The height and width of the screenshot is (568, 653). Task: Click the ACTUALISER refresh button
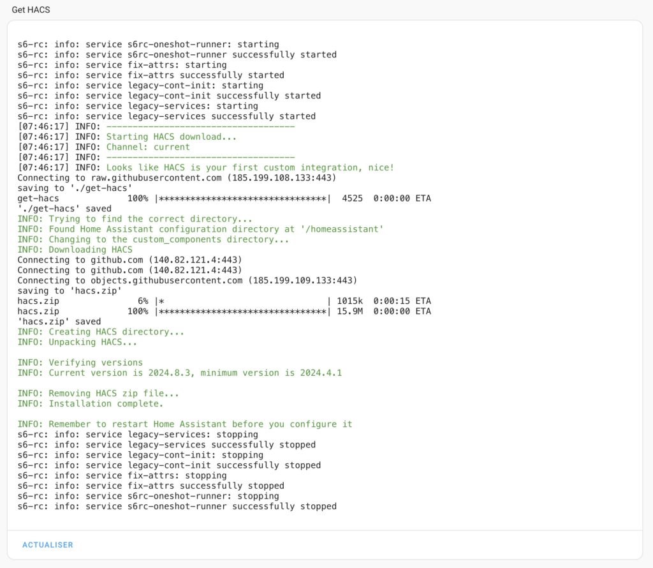pyautogui.click(x=48, y=545)
